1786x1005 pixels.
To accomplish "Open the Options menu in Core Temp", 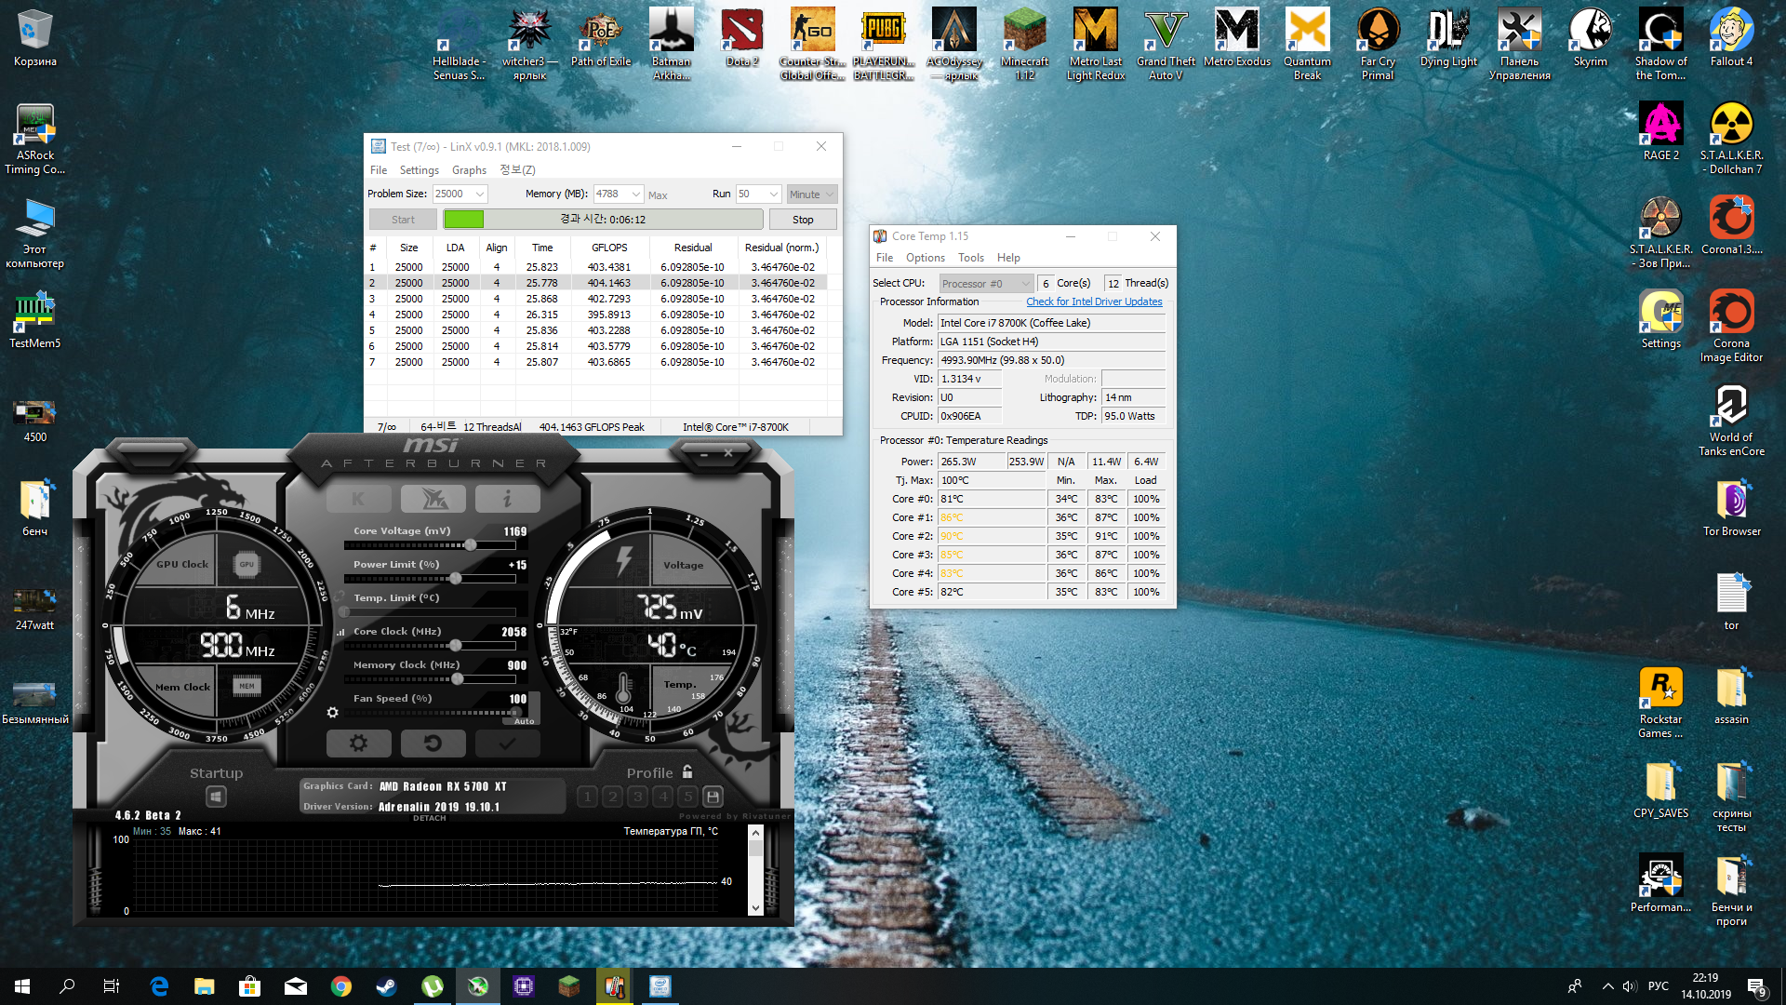I will 925,258.
